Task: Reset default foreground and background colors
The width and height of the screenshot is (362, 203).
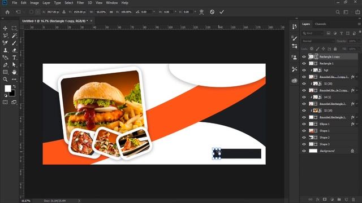Action: (6, 95)
